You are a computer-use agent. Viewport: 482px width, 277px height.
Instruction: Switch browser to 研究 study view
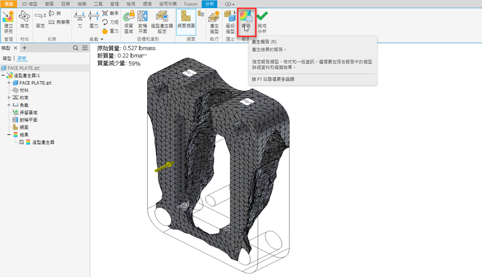click(22, 58)
